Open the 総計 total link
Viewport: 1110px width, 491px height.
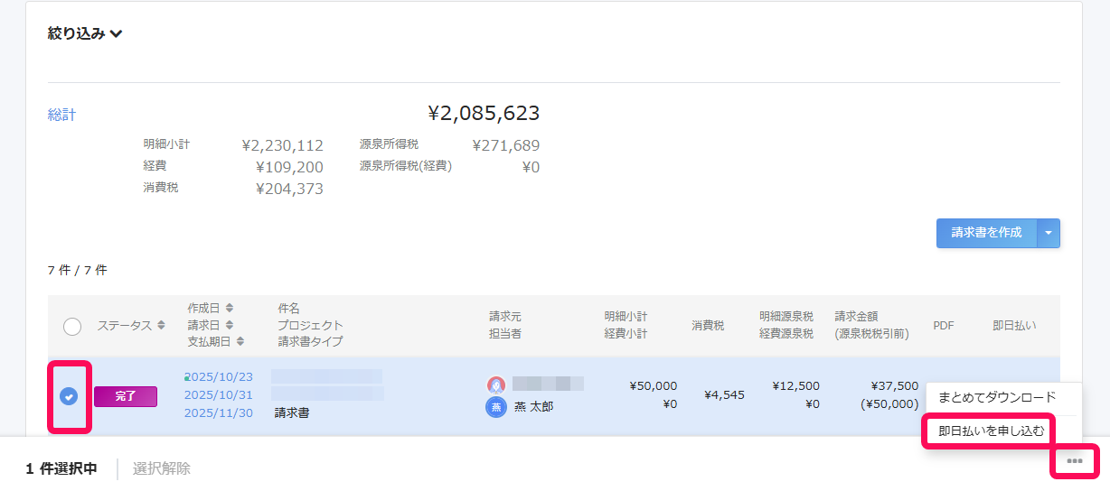click(61, 115)
